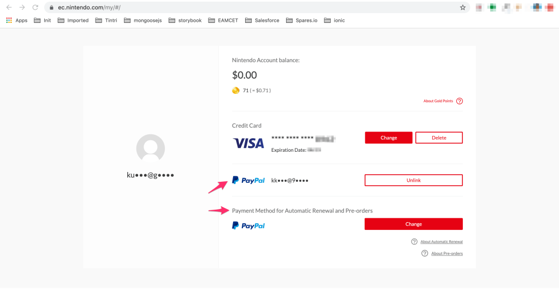Screen dimensions: 559x297
Task: Unlink the PayPal account
Action: [x=413, y=180]
